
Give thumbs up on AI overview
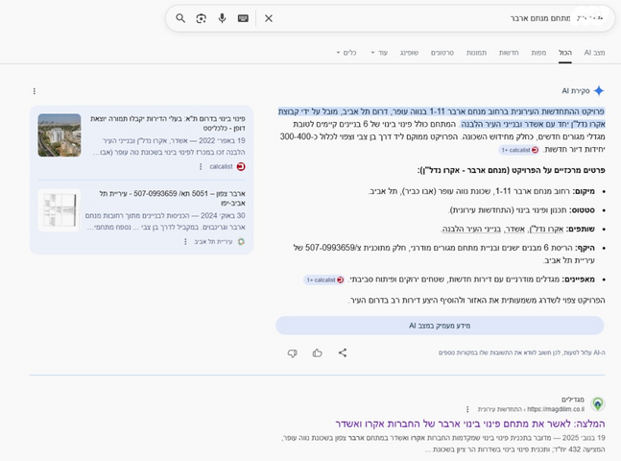318,352
